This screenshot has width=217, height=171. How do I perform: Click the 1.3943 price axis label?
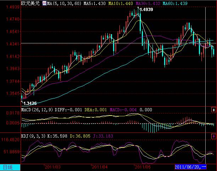pyautogui.click(x=13, y=69)
